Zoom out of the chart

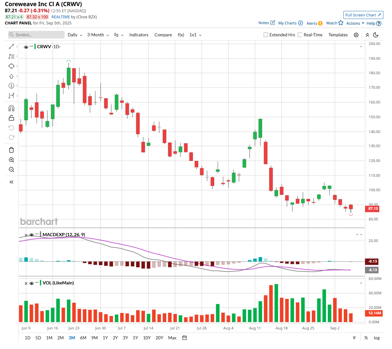coord(11,169)
